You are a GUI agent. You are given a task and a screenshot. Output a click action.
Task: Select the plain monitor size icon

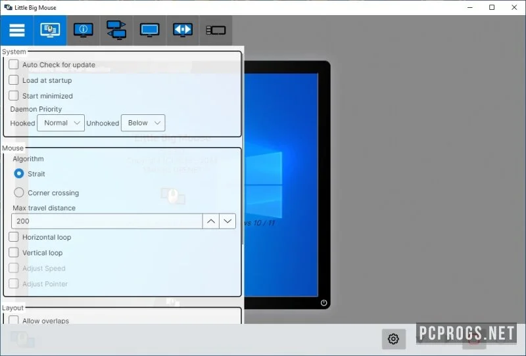click(150, 30)
